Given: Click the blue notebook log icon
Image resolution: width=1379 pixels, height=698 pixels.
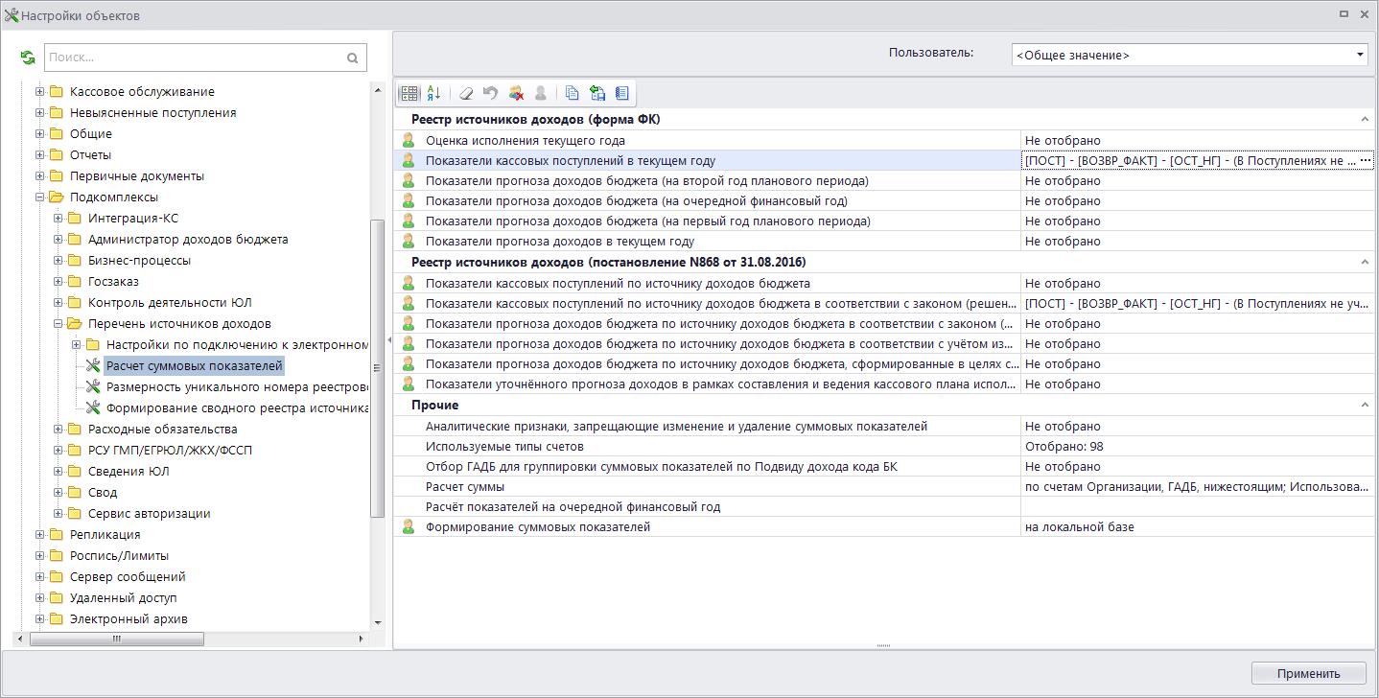Looking at the screenshot, I should pos(622,93).
